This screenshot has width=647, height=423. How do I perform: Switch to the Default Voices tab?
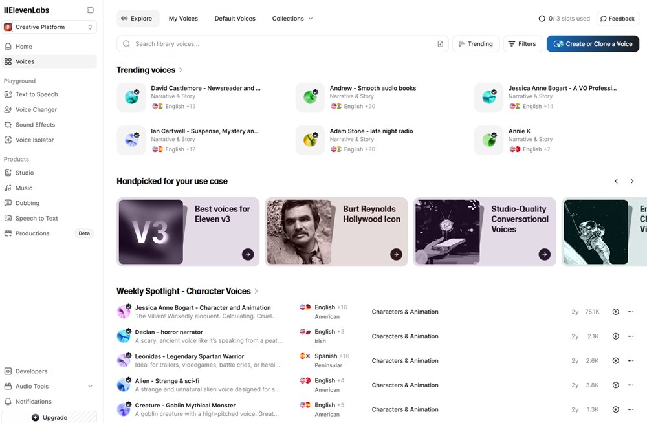pyautogui.click(x=235, y=19)
